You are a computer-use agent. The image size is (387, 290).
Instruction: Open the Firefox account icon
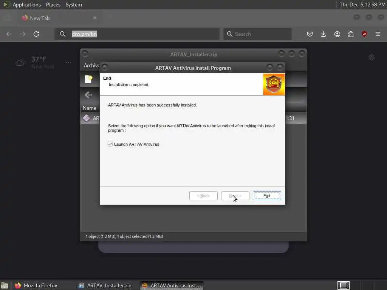[x=337, y=34]
